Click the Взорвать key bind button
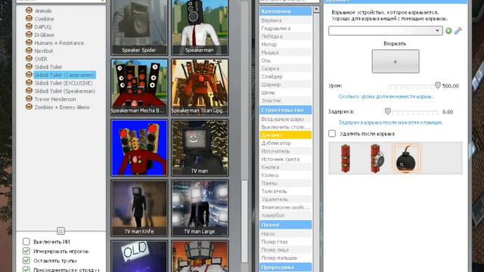 (x=396, y=61)
